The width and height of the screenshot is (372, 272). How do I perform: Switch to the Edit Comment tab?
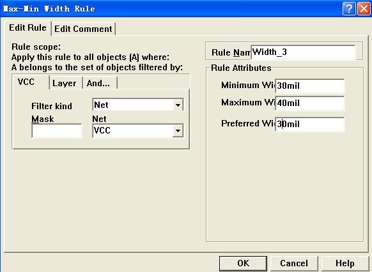pos(83,29)
